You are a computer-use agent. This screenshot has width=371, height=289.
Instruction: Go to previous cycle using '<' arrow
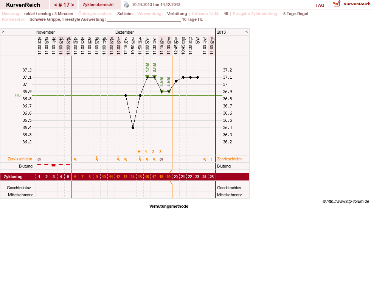(x=56, y=5)
